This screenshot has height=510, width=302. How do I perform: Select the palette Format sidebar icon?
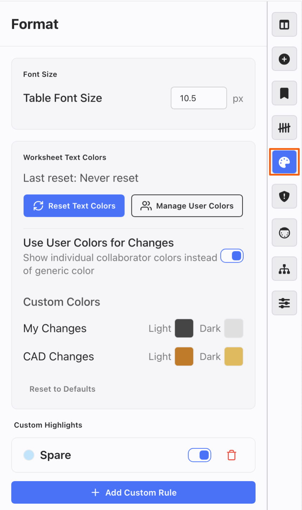pyautogui.click(x=284, y=162)
